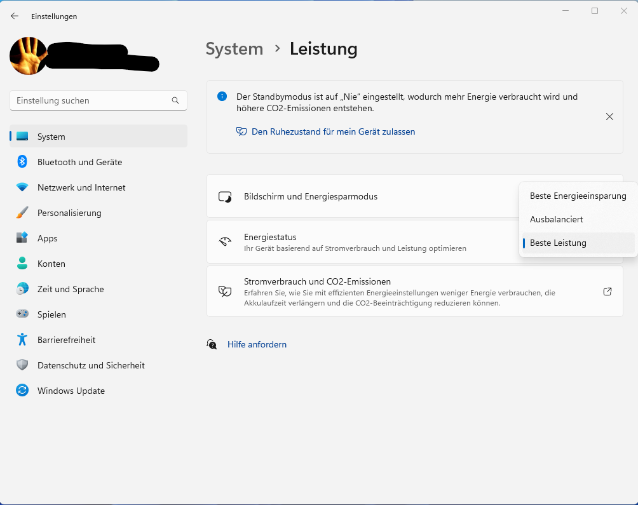Dismiss the Standbymodus info banner
Viewport: 638px width, 505px height.
[609, 116]
